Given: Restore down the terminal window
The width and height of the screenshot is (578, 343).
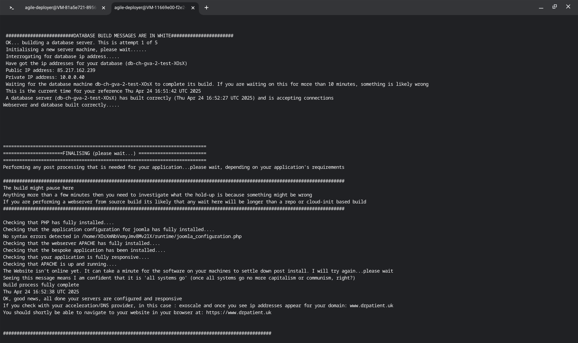Looking at the screenshot, I should 555,7.
